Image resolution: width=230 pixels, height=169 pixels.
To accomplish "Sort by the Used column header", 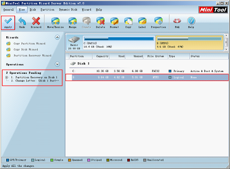I will (117, 56).
